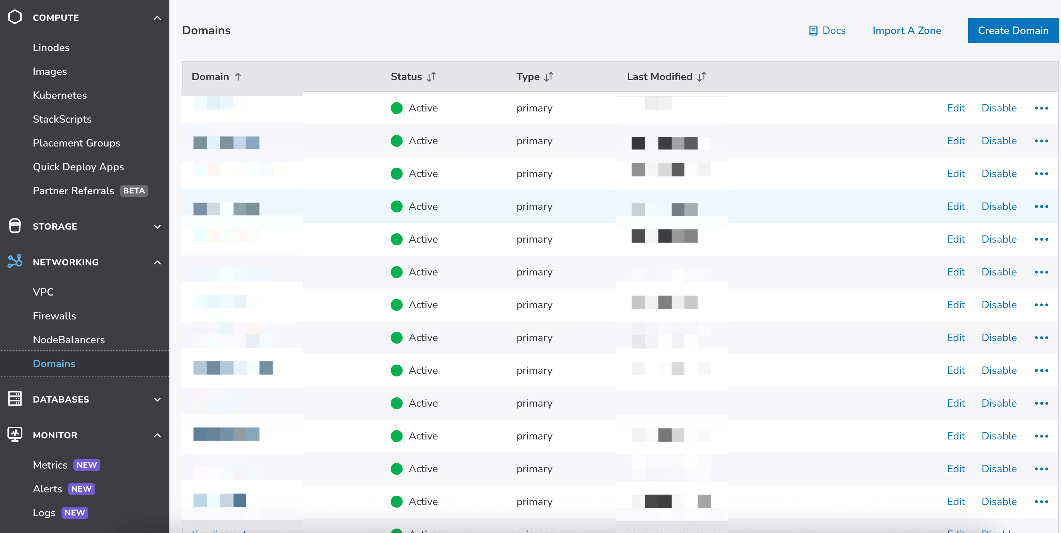Image resolution: width=1061 pixels, height=533 pixels.
Task: Open more actions menu in ninth row
Action: pyautogui.click(x=1041, y=370)
